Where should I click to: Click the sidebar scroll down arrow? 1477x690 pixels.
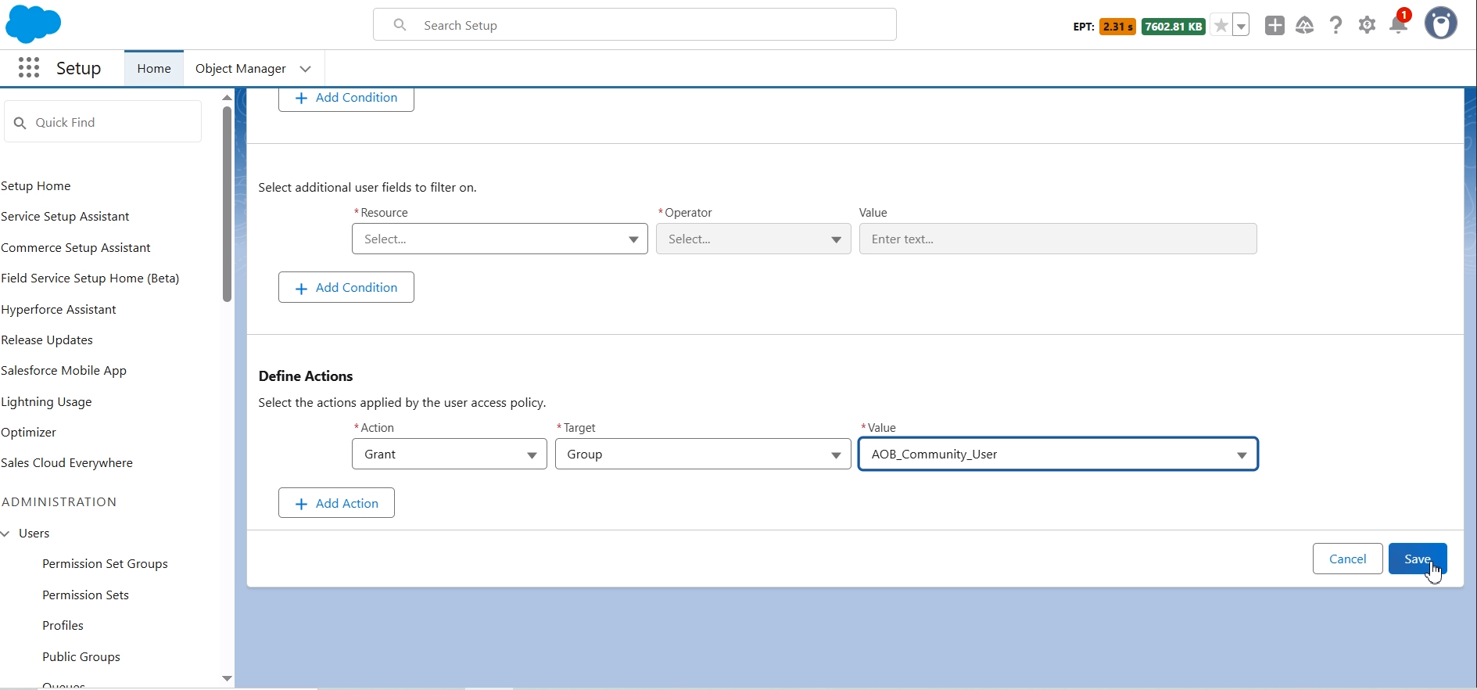tap(227, 678)
